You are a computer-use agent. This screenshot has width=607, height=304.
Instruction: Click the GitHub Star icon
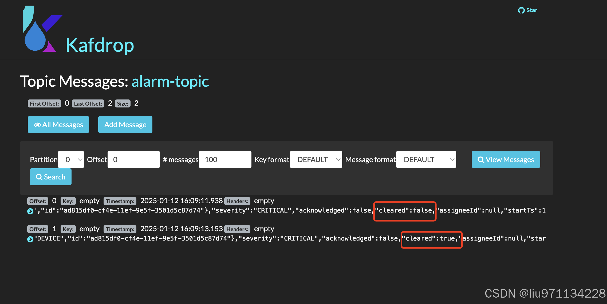[x=521, y=10]
